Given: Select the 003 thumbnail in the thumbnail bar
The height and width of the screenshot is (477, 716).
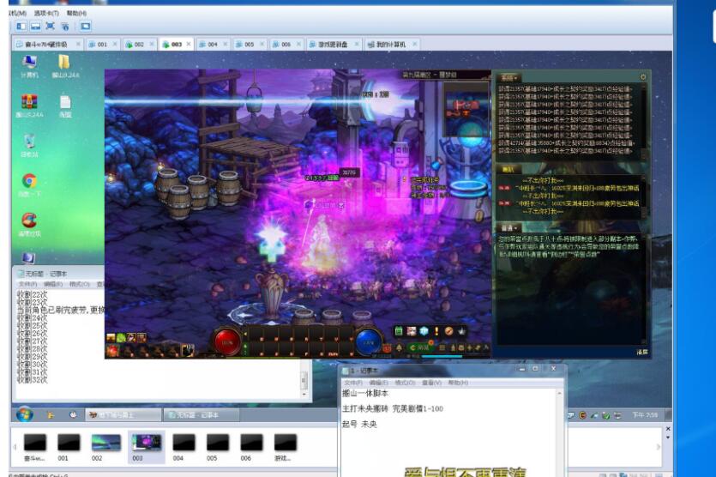Looking at the screenshot, I should point(146,447).
